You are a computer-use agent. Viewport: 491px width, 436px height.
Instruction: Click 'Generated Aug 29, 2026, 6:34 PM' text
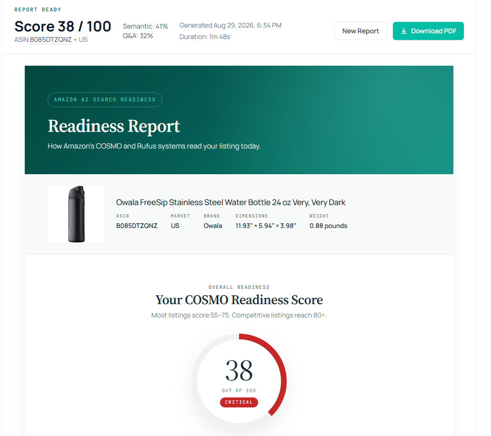[x=230, y=25]
